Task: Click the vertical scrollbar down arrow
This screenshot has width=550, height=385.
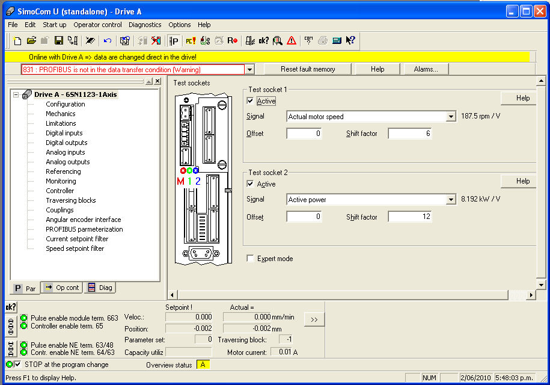Action: point(541,285)
